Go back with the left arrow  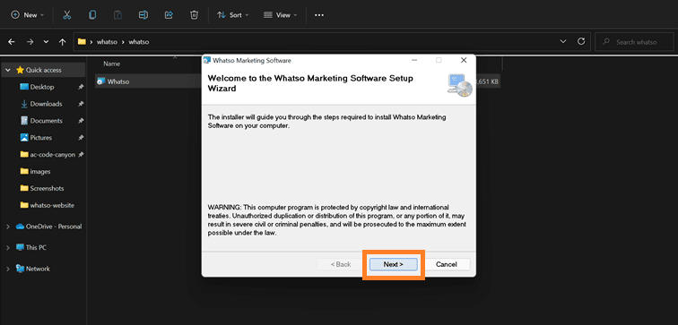pyautogui.click(x=12, y=42)
